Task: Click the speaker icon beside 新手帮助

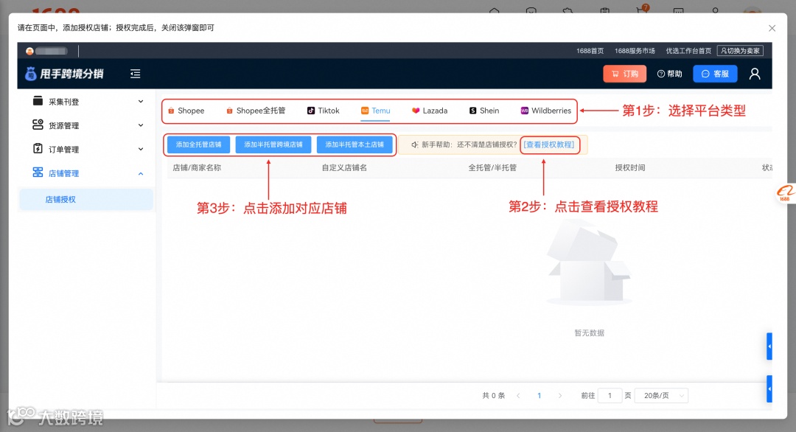Action: click(x=415, y=144)
